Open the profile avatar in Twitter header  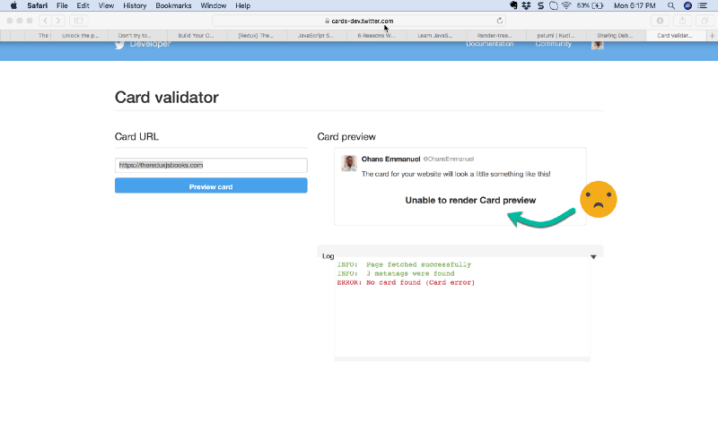(x=598, y=44)
